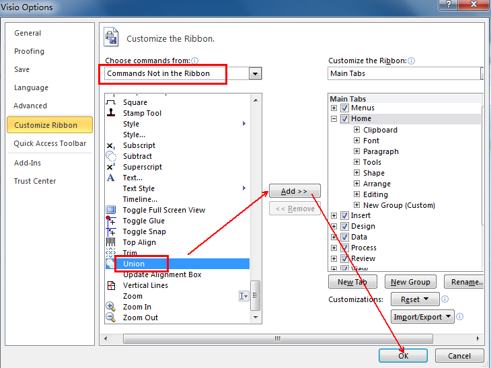
Task: Select the Stamp Tool icon
Action: [111, 113]
